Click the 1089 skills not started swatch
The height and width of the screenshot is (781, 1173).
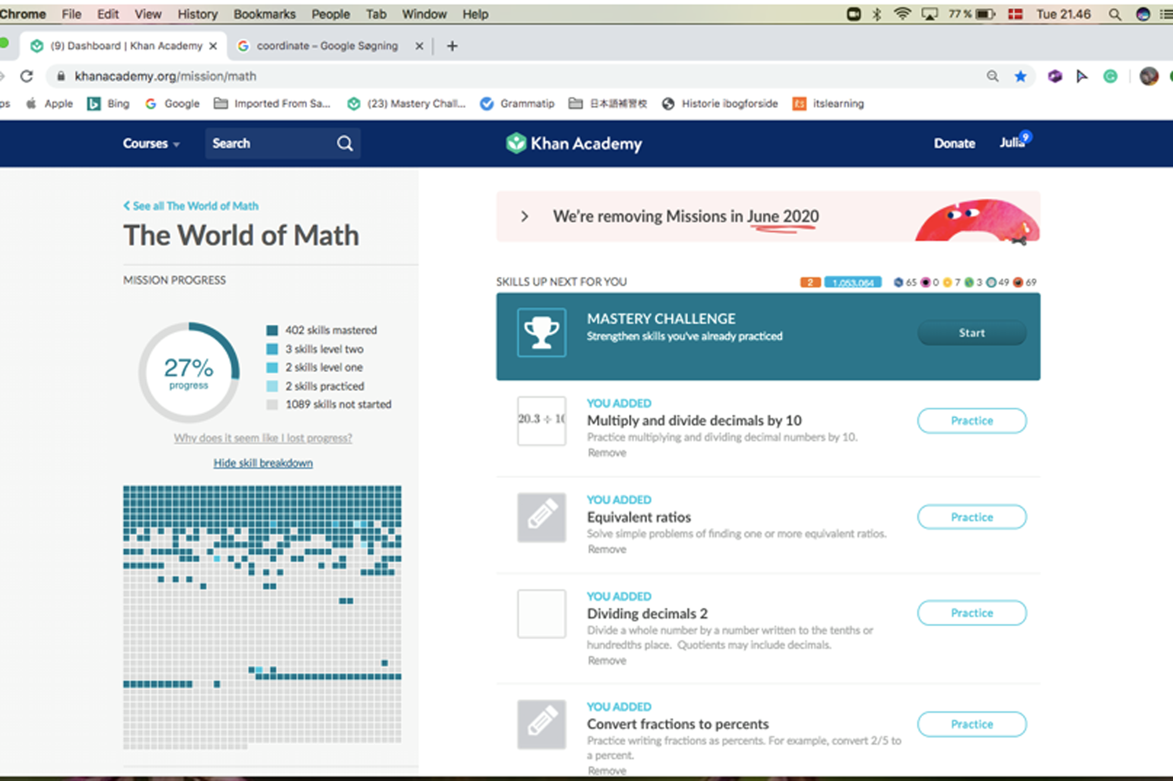(272, 404)
